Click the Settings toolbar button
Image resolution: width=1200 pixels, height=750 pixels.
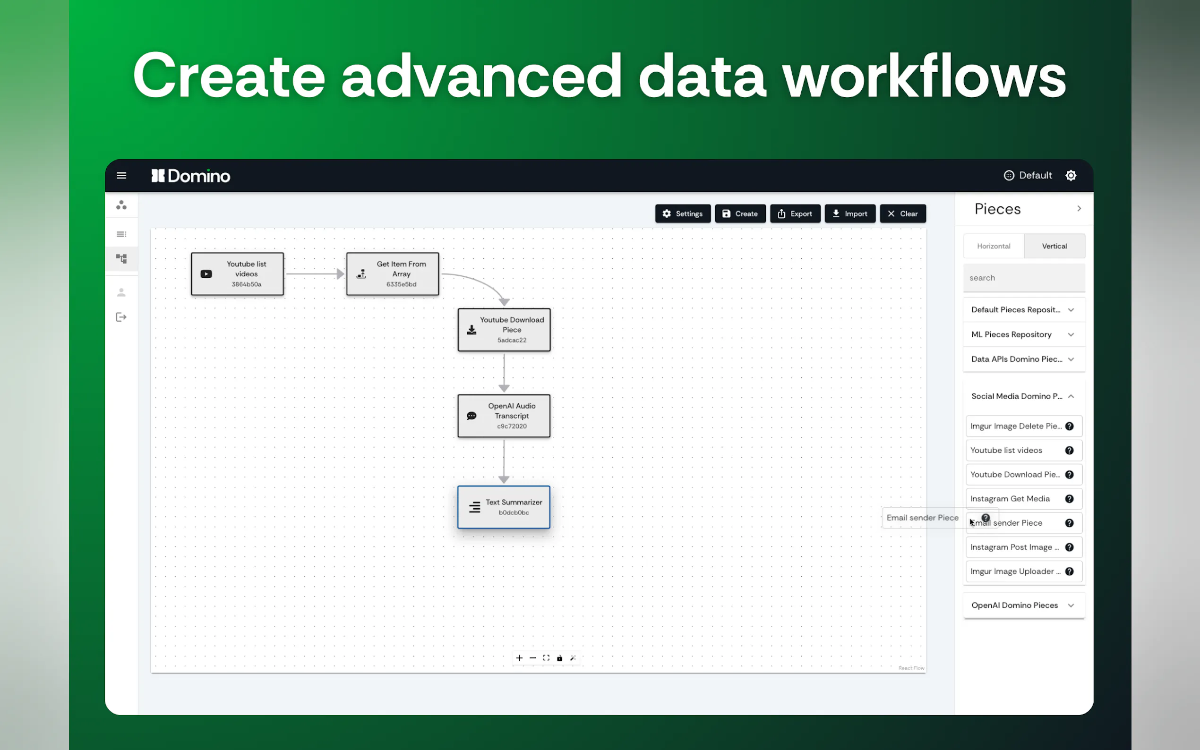pyautogui.click(x=683, y=214)
